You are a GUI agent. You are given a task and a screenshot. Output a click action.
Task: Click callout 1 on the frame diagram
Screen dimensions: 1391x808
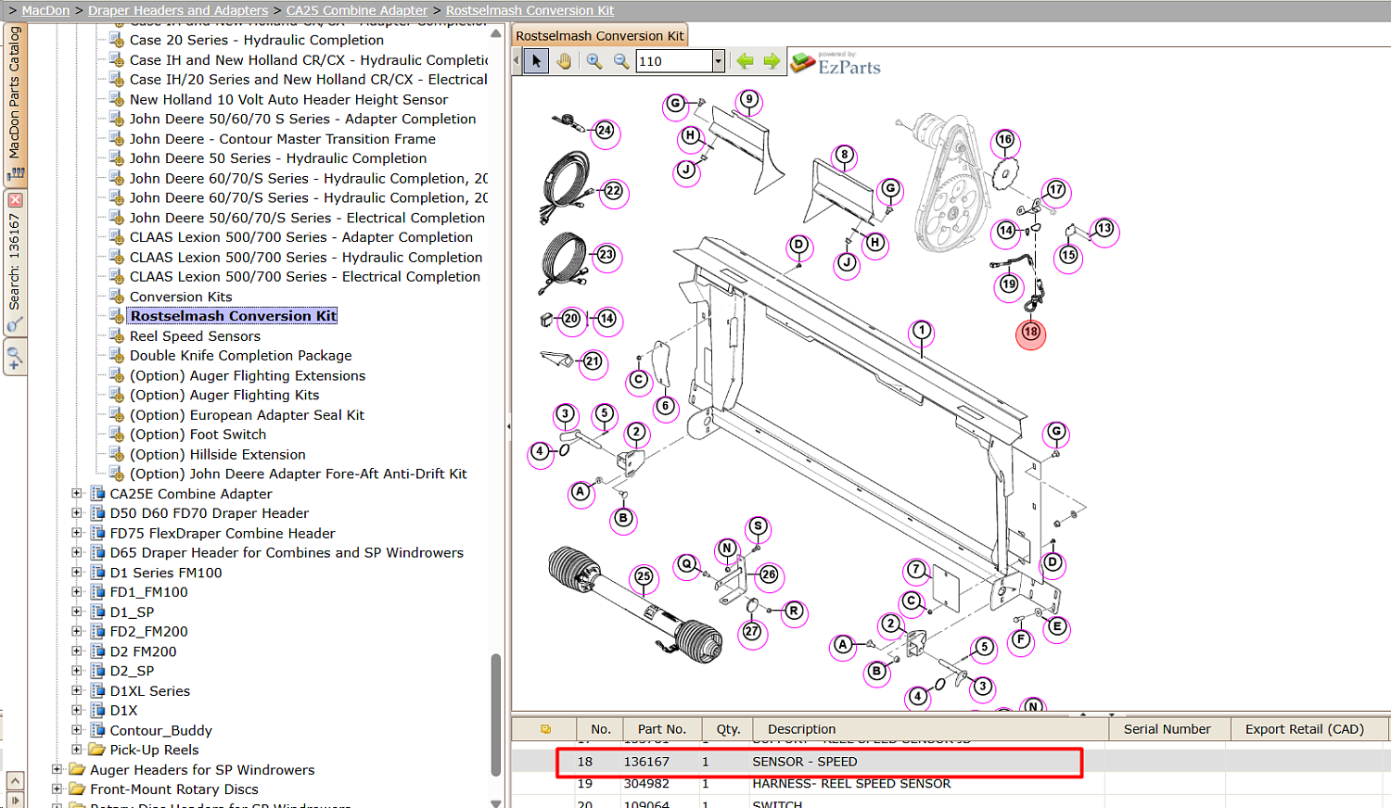click(x=921, y=331)
